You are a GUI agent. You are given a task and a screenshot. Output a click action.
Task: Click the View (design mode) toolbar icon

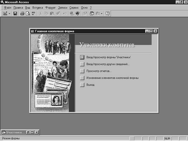(x=5, y=13)
